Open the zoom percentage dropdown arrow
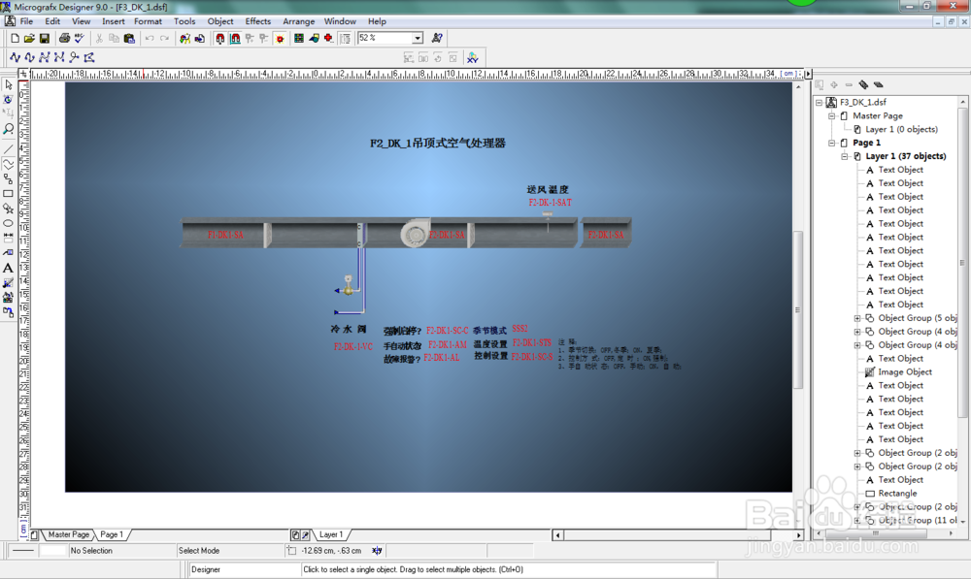This screenshot has height=579, width=971. [x=418, y=39]
